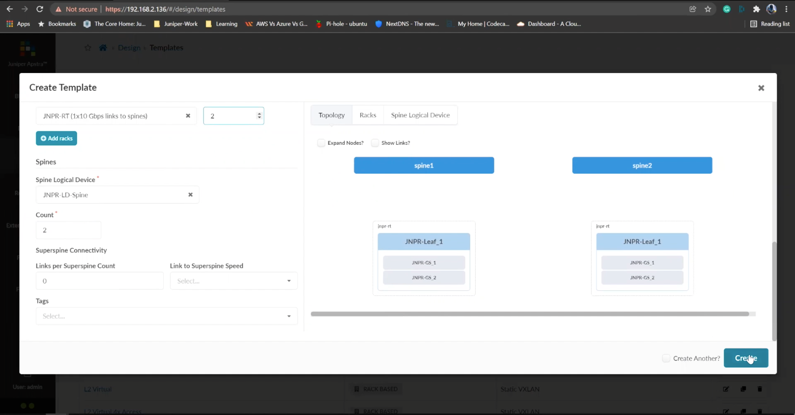Image resolution: width=795 pixels, height=415 pixels.
Task: Open the Juniper-Work bookmark folder
Action: (x=175, y=24)
